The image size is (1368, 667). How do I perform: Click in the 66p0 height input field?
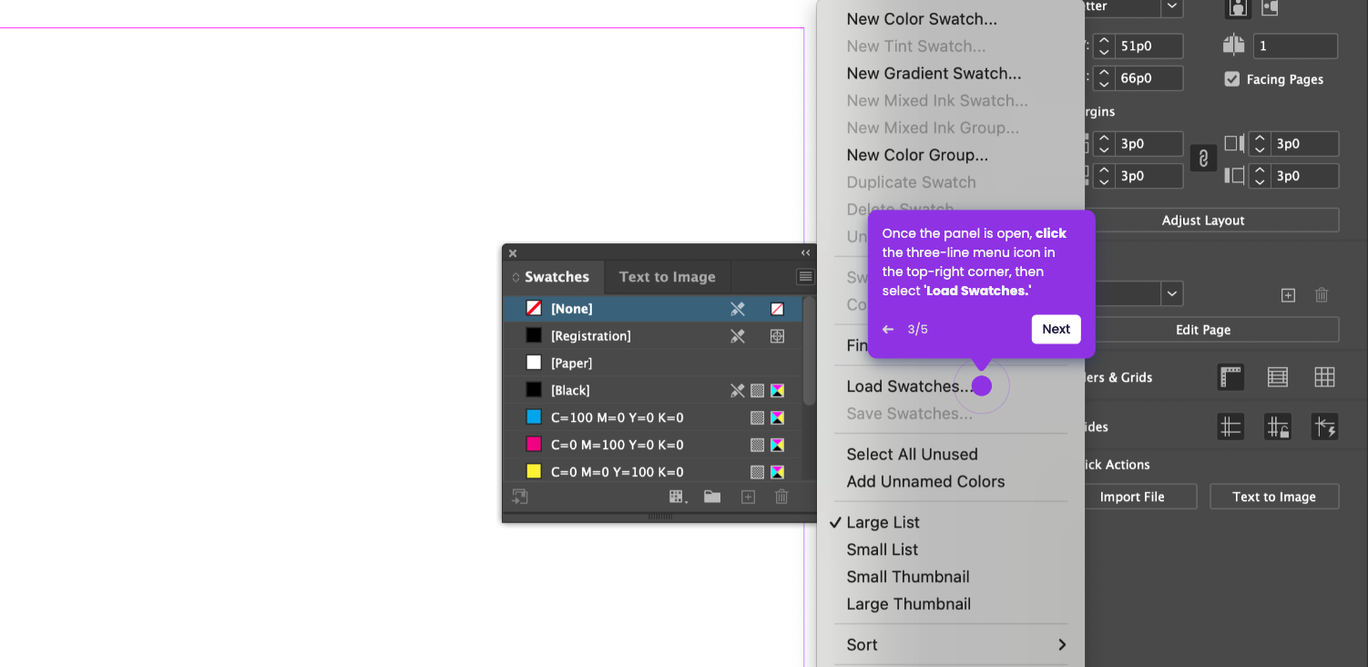click(x=1149, y=78)
